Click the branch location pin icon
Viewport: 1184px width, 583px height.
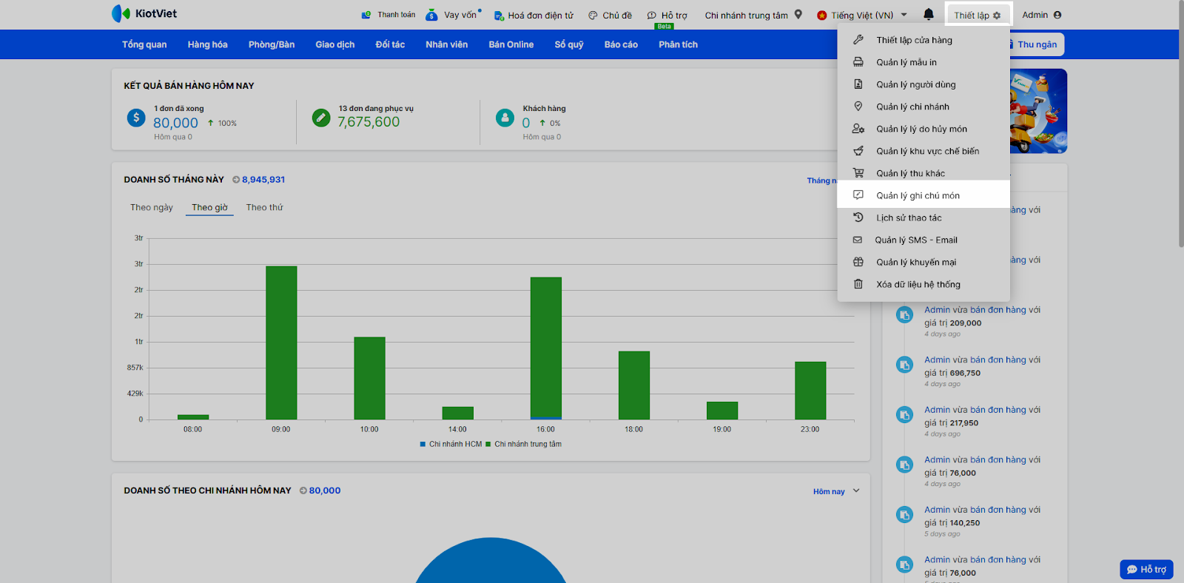click(x=798, y=14)
